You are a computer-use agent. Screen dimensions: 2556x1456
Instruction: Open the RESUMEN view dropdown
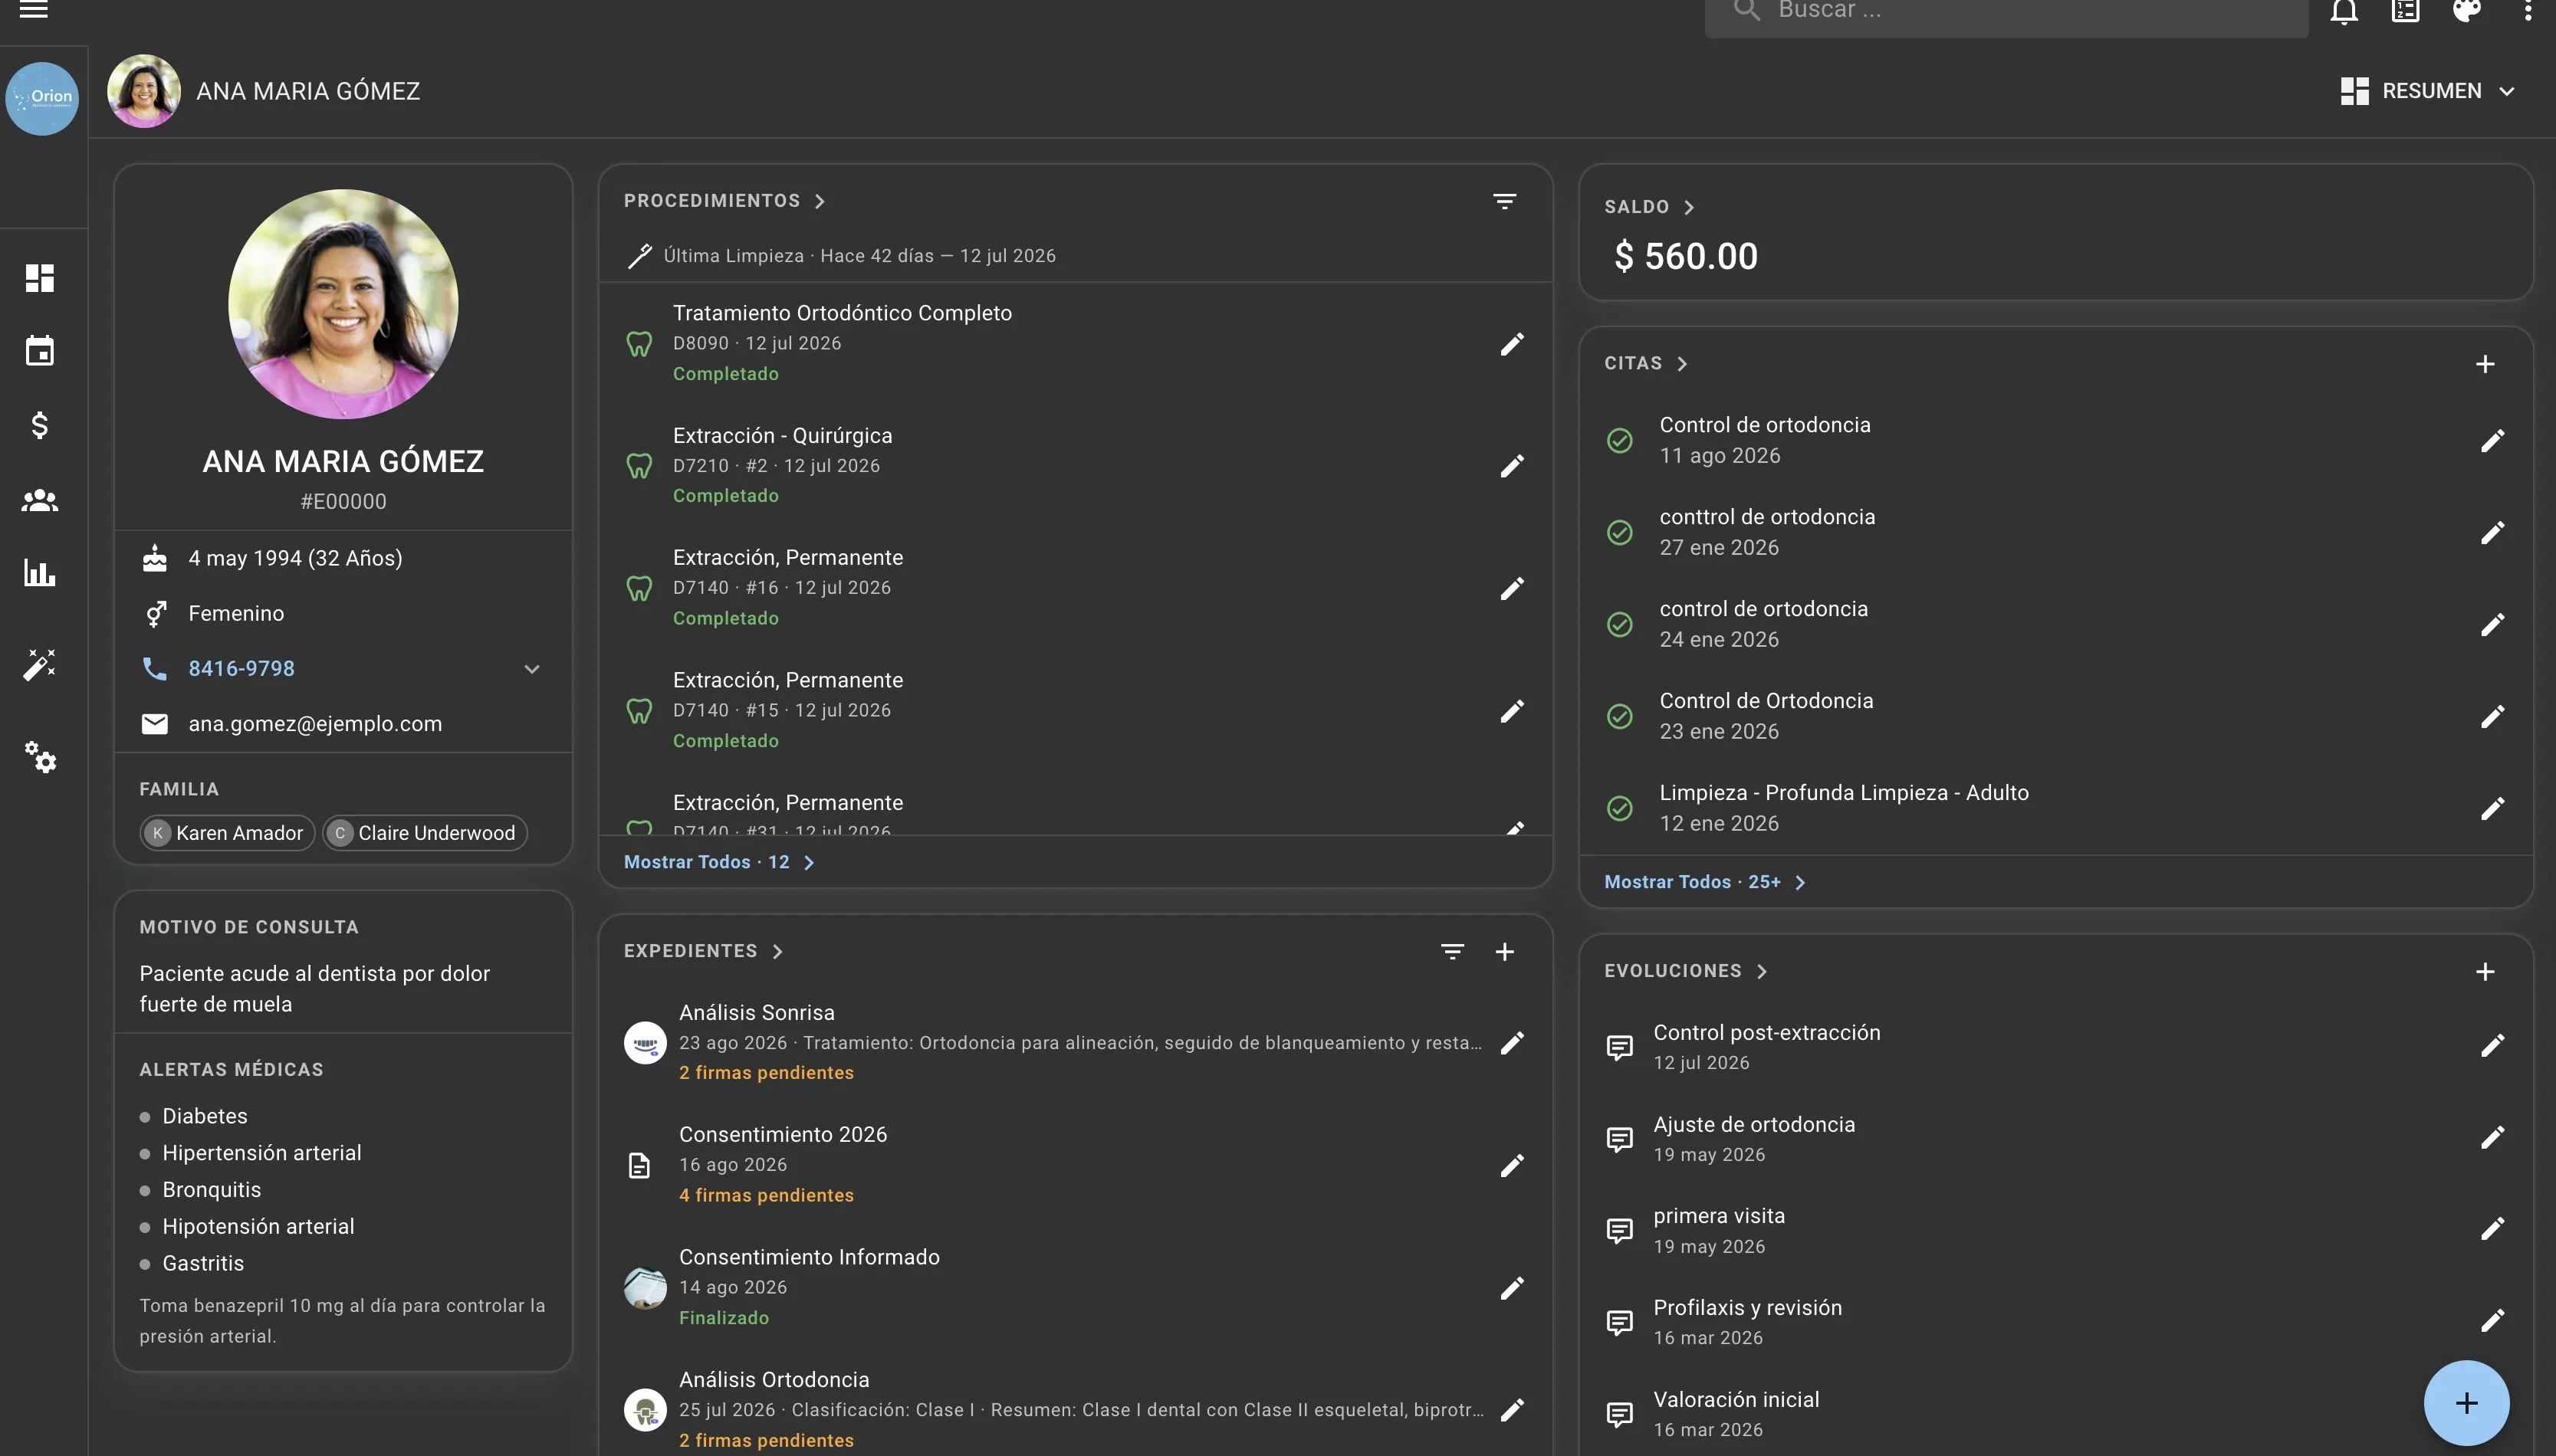[2428, 91]
